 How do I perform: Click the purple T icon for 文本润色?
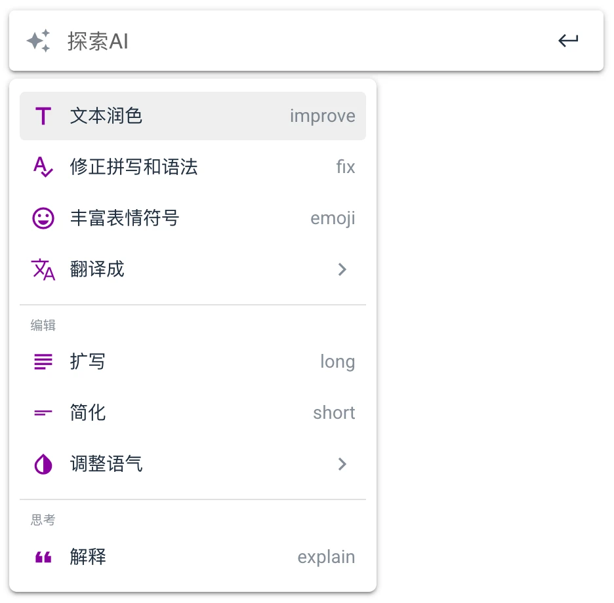(43, 116)
